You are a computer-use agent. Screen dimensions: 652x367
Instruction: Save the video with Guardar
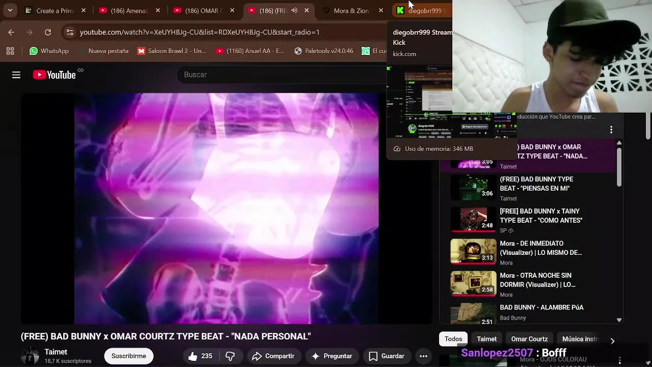(387, 356)
